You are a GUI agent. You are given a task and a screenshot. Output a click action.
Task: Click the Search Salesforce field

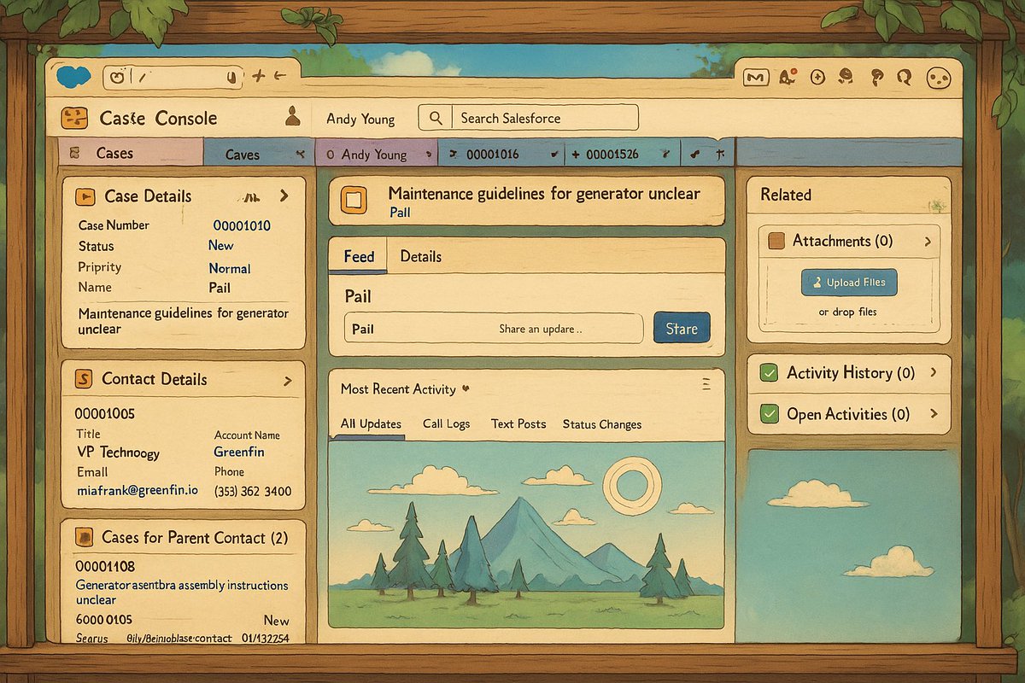(528, 118)
